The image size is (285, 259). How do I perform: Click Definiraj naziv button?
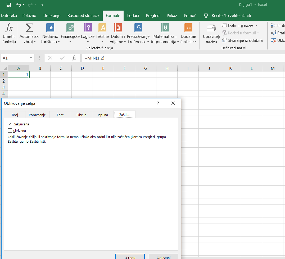(x=237, y=26)
